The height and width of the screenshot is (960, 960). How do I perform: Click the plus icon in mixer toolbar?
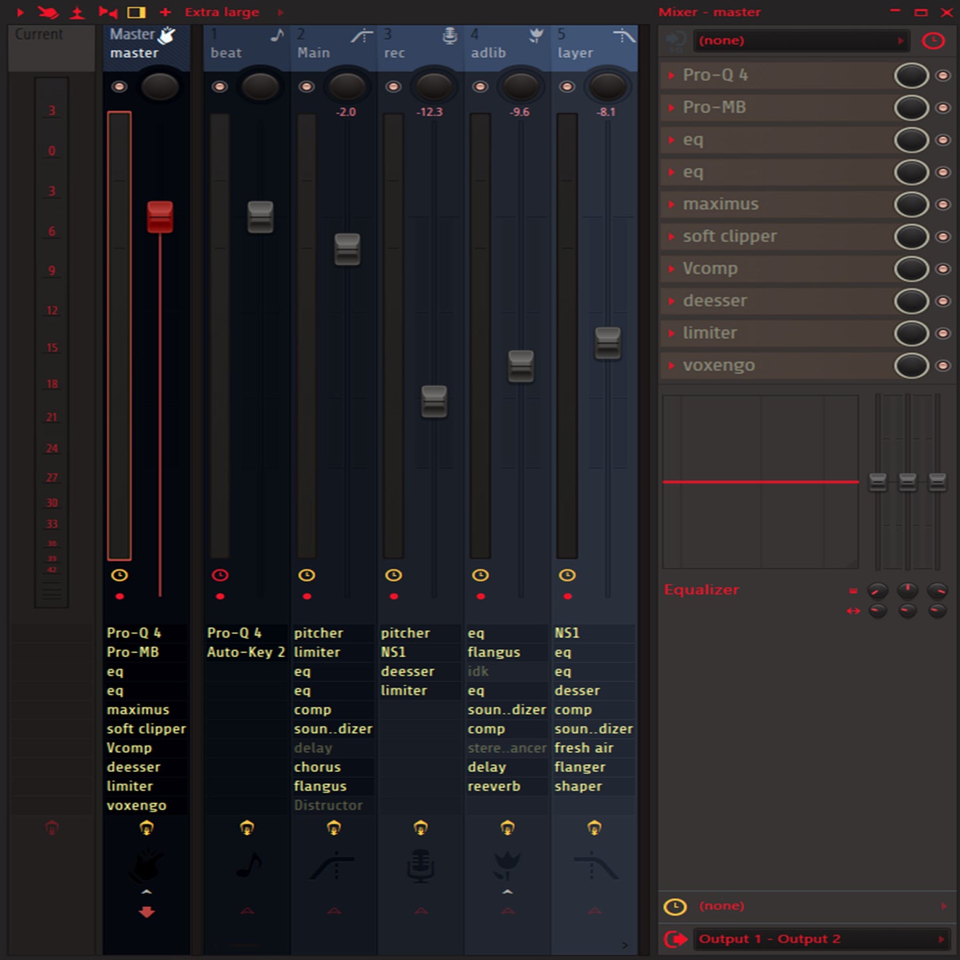[x=165, y=12]
